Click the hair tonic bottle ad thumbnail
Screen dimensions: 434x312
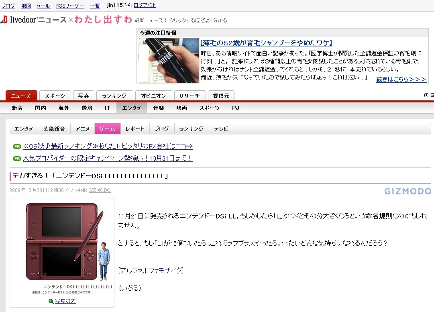click(169, 61)
